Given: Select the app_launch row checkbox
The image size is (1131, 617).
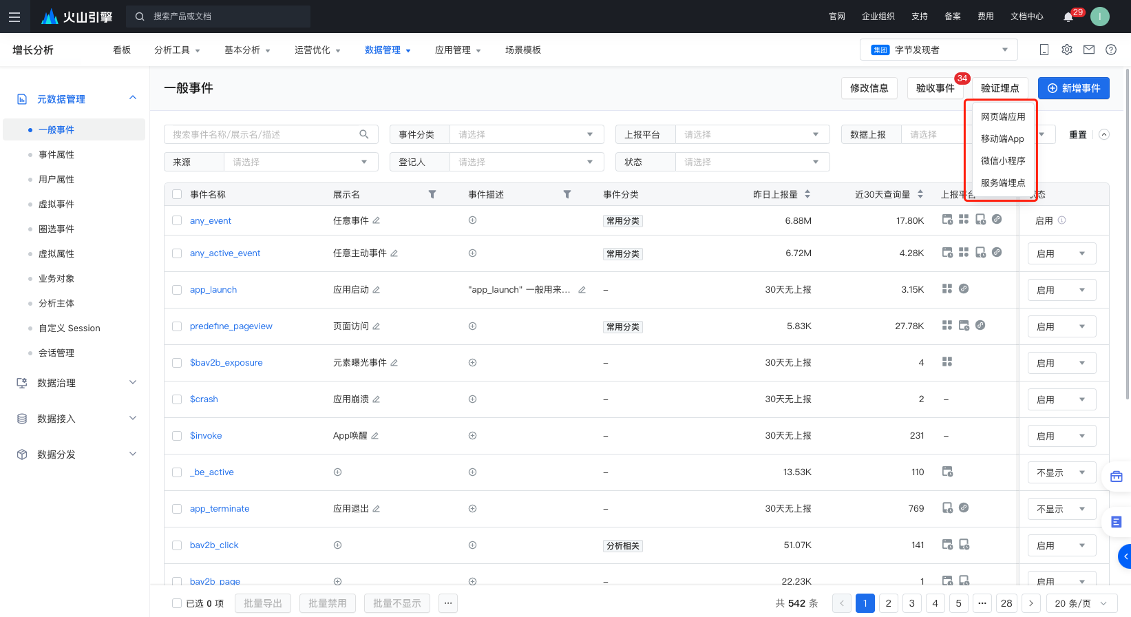Looking at the screenshot, I should click(177, 290).
